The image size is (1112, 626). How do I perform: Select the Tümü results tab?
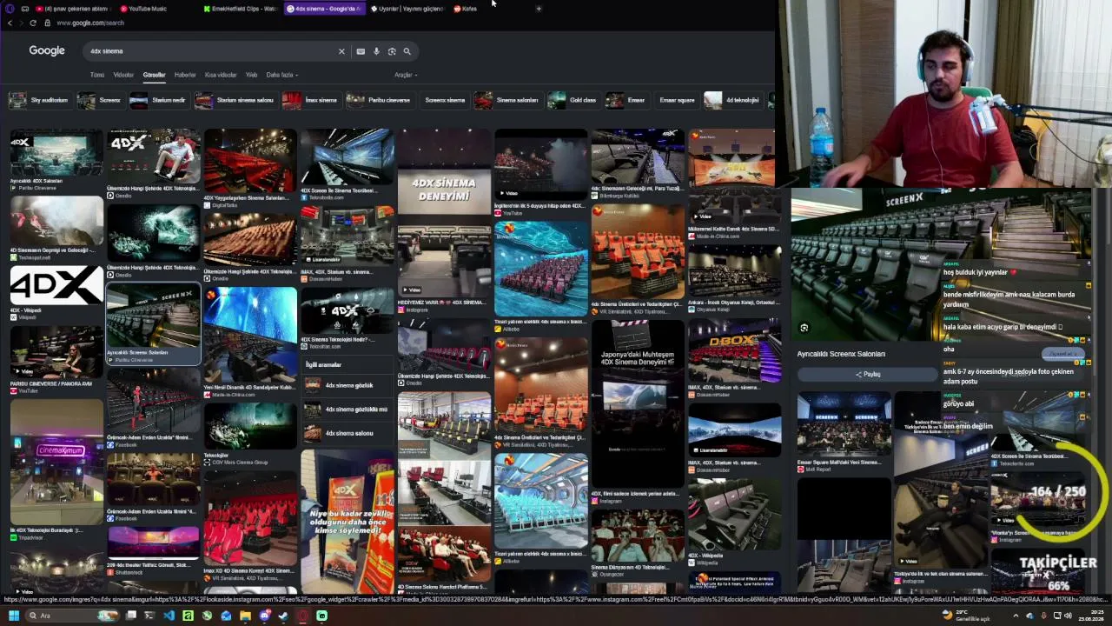97,75
